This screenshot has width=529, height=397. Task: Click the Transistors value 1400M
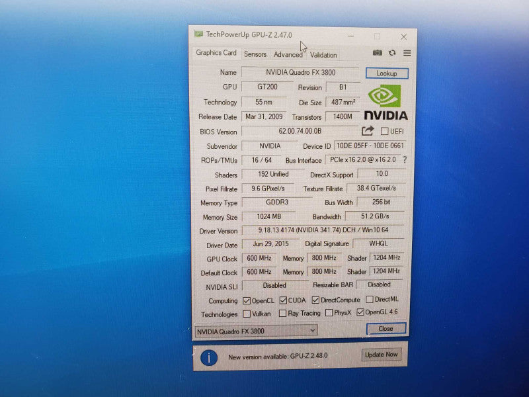point(343,116)
